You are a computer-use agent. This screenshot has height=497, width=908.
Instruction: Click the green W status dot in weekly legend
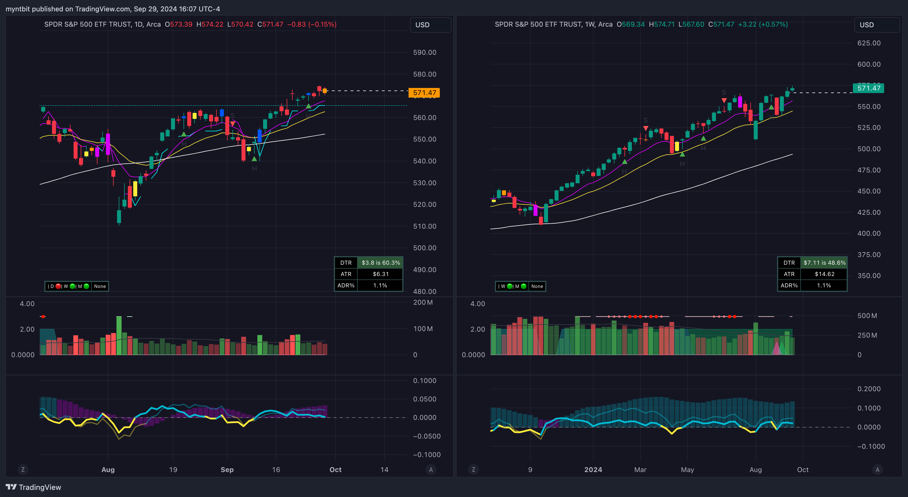click(509, 286)
